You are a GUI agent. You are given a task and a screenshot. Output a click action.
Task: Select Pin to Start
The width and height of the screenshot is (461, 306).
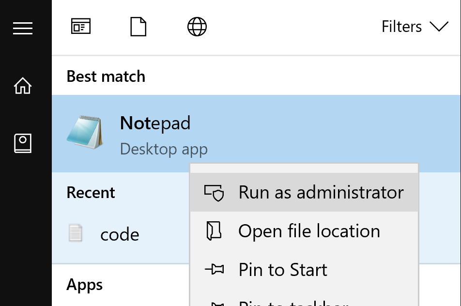coord(304,270)
